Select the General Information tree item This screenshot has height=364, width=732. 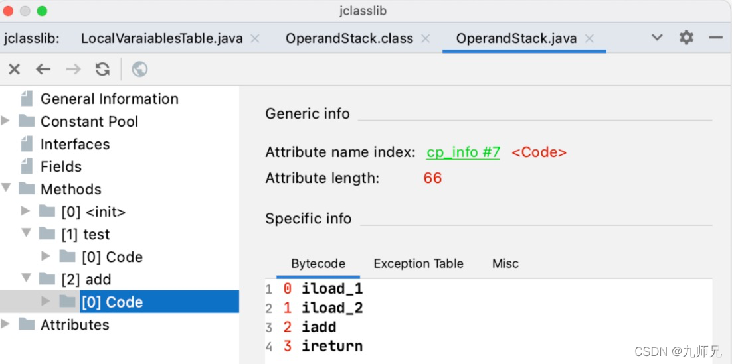pos(109,99)
